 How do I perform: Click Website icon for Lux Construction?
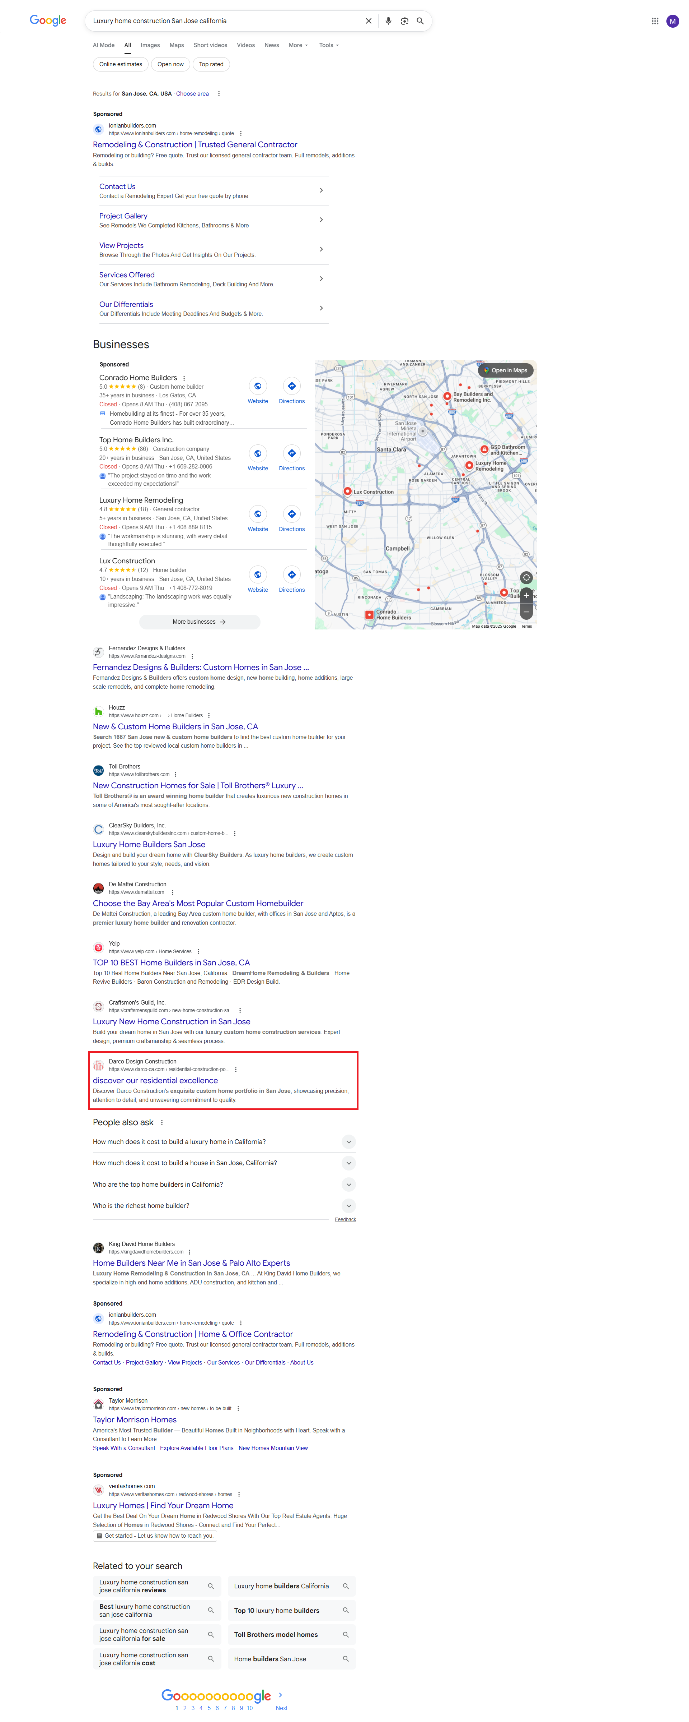[258, 574]
